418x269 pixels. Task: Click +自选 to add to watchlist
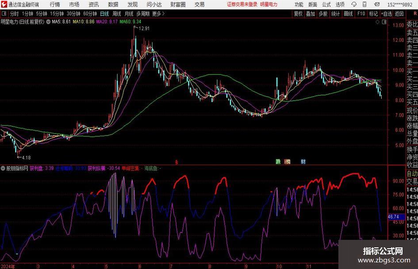[386, 14]
